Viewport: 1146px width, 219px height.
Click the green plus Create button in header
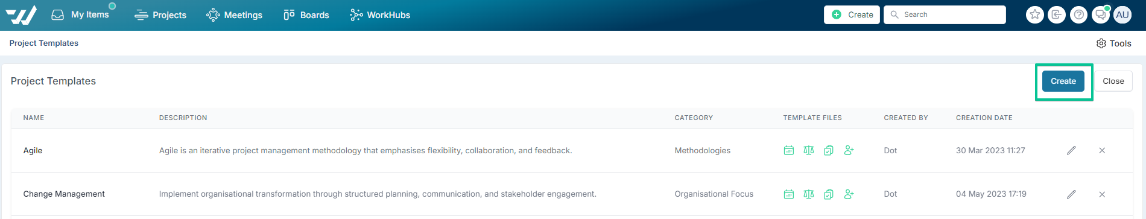tap(852, 14)
